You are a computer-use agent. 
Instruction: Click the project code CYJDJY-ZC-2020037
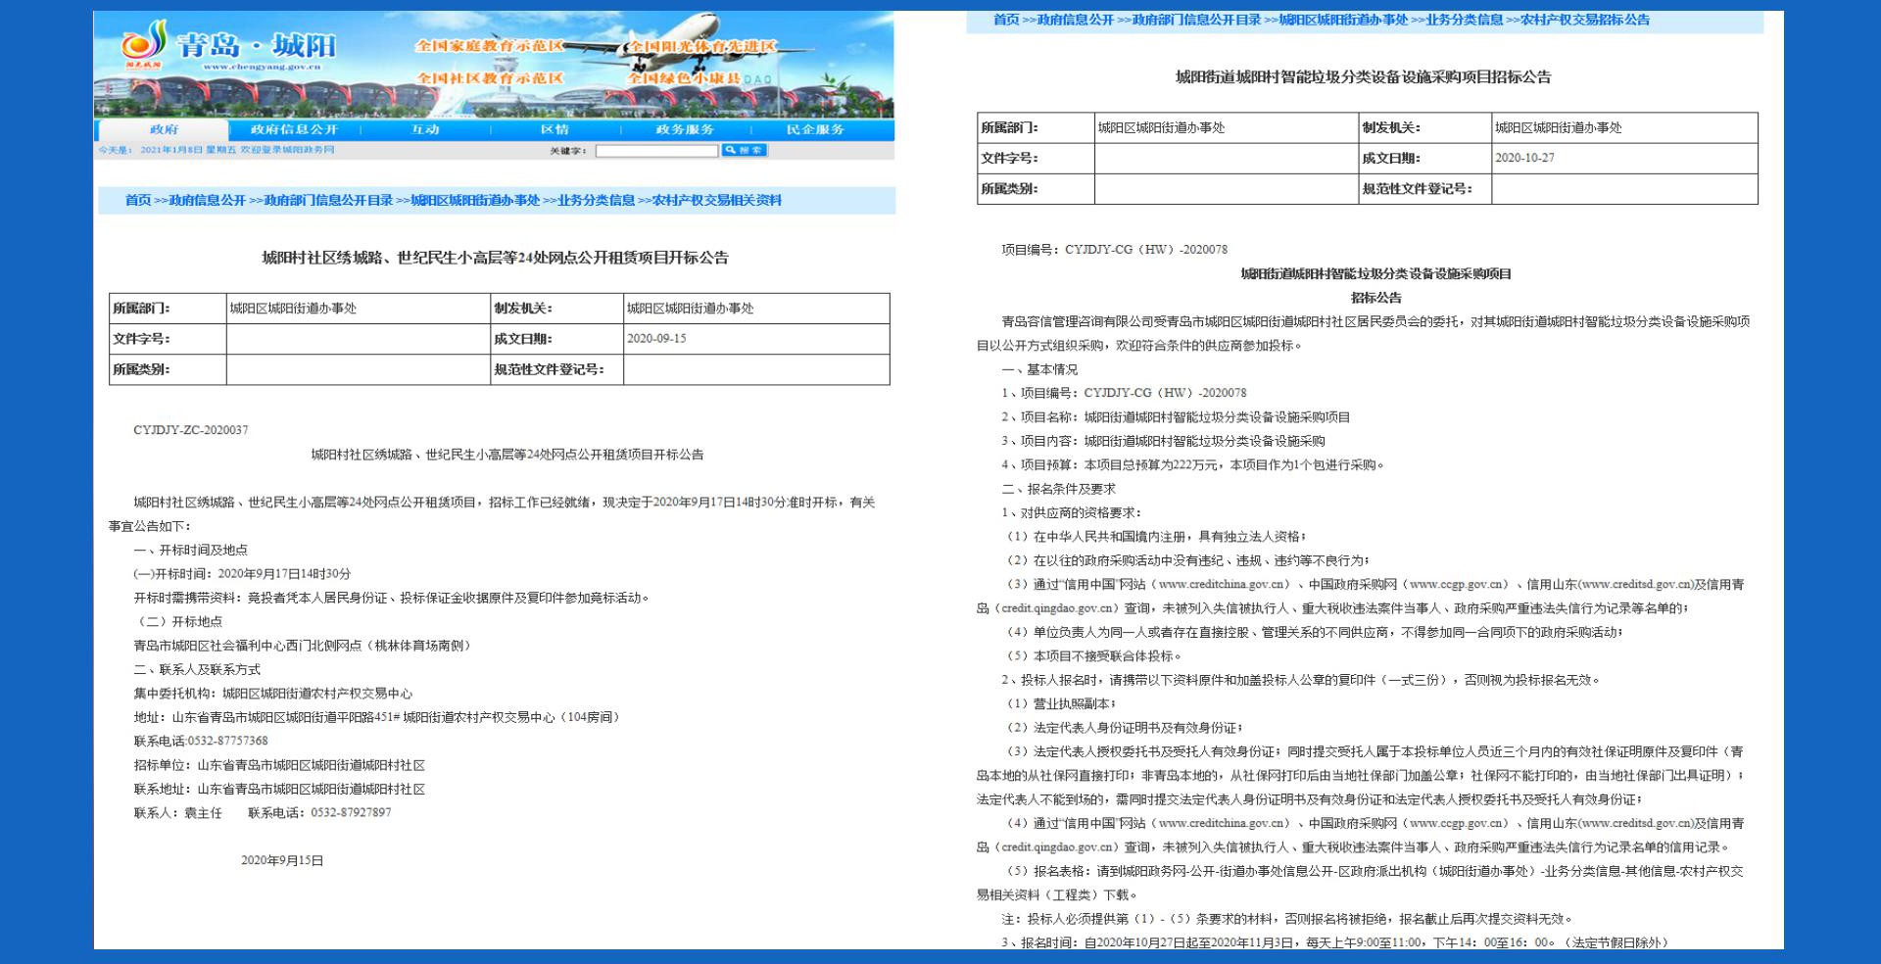click(191, 430)
